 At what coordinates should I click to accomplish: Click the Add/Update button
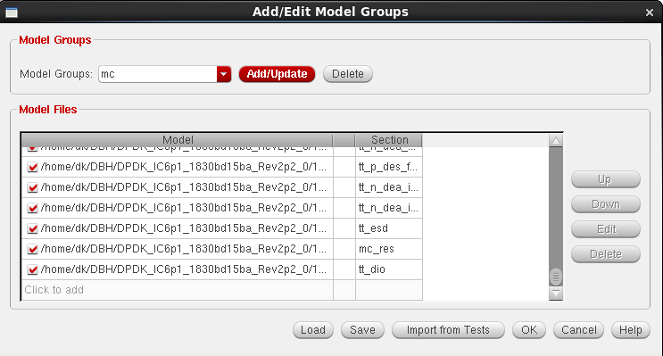[x=277, y=74]
